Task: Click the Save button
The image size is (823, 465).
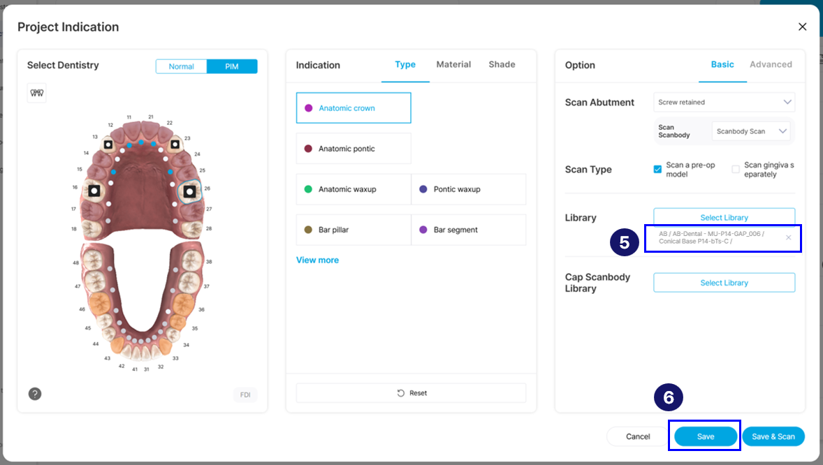Action: tap(706, 436)
